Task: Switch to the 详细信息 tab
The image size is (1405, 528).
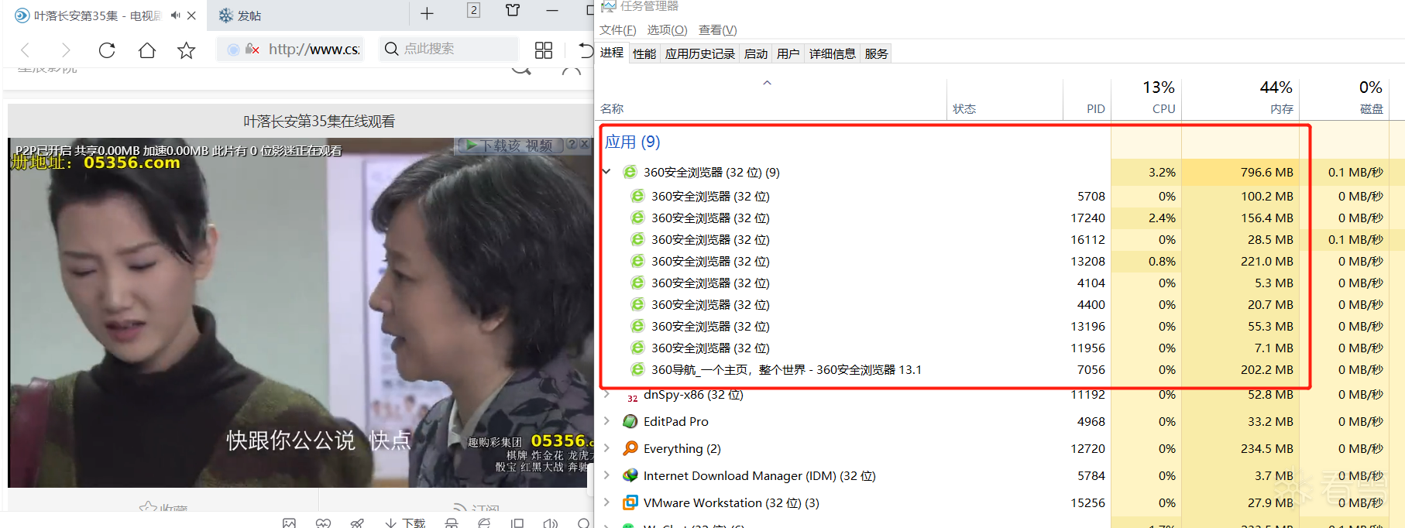Action: [833, 53]
